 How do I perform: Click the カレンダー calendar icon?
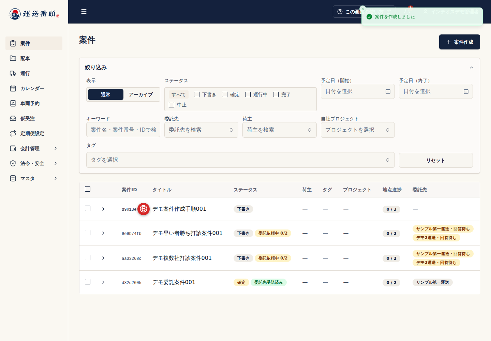point(13,88)
